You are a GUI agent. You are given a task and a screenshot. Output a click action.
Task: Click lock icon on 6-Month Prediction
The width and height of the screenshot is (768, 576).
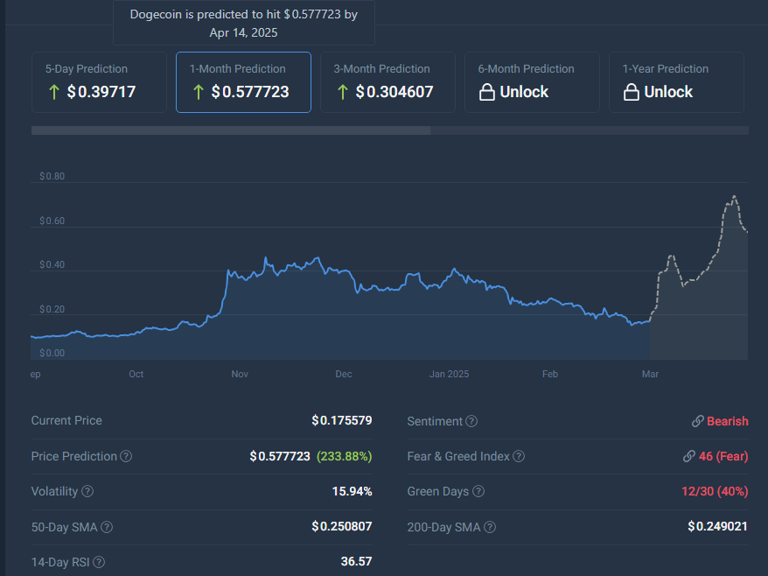click(487, 93)
